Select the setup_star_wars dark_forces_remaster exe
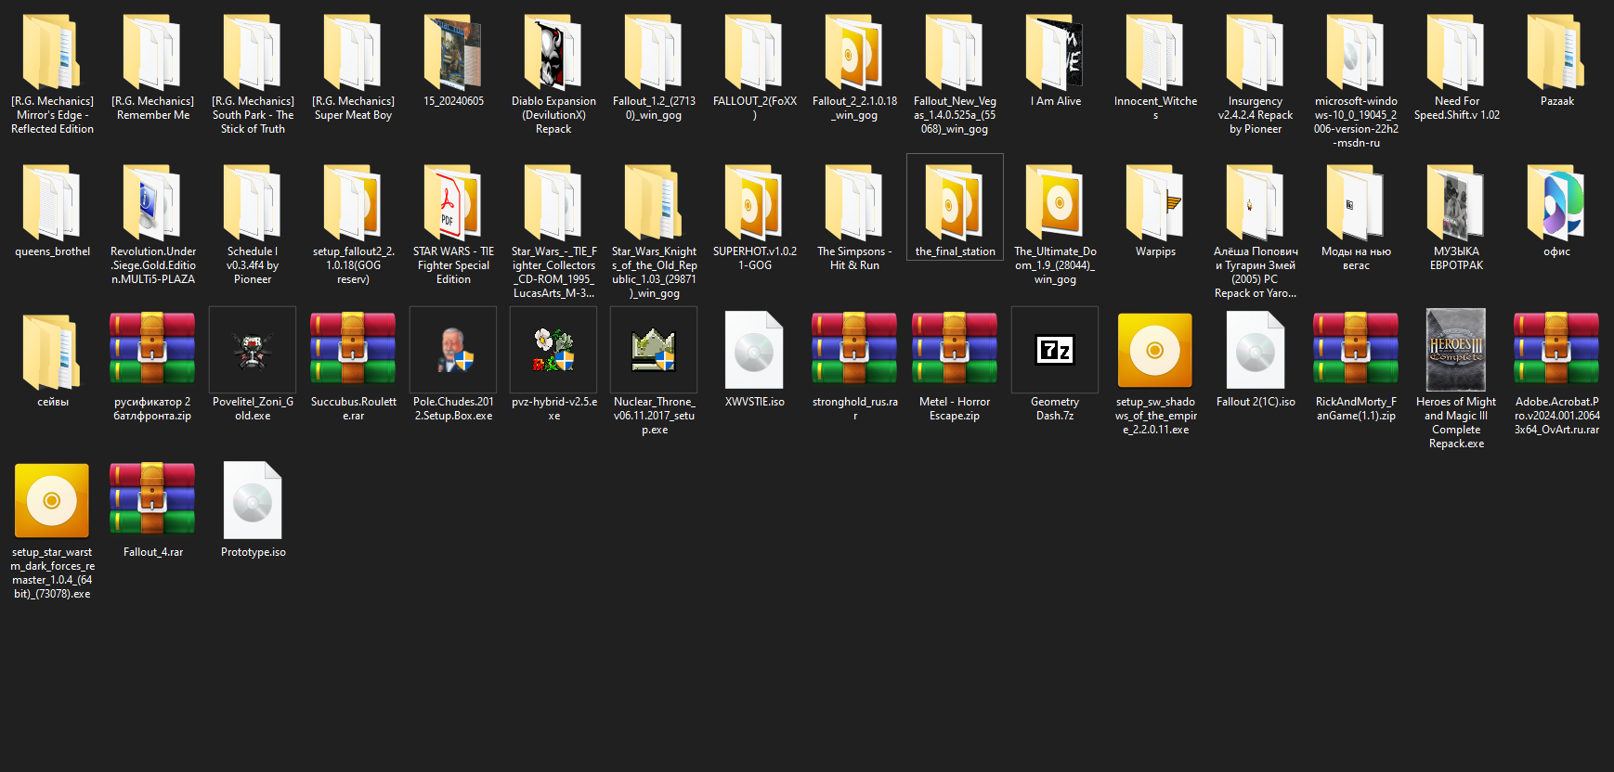The image size is (1614, 772). (x=52, y=533)
